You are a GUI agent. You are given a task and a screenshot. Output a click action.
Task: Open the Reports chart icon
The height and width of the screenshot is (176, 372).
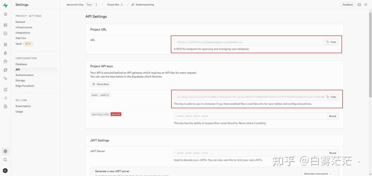(5, 89)
